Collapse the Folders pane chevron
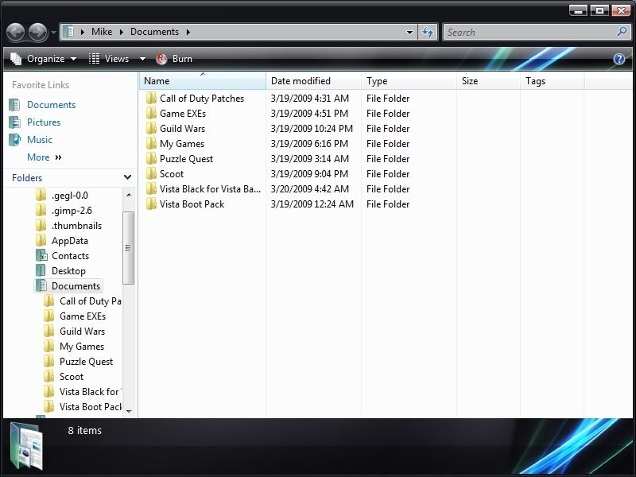Image resolution: width=636 pixels, height=477 pixels. (x=127, y=177)
